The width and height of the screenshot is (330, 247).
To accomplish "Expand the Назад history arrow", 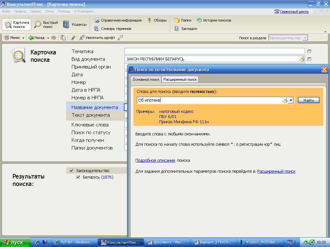I will 48,38.
